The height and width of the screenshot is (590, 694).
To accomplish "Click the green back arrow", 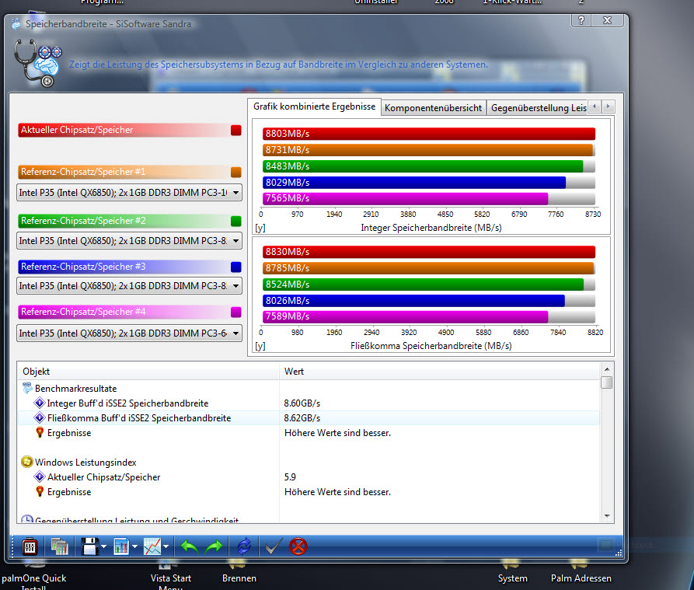I will tap(190, 547).
